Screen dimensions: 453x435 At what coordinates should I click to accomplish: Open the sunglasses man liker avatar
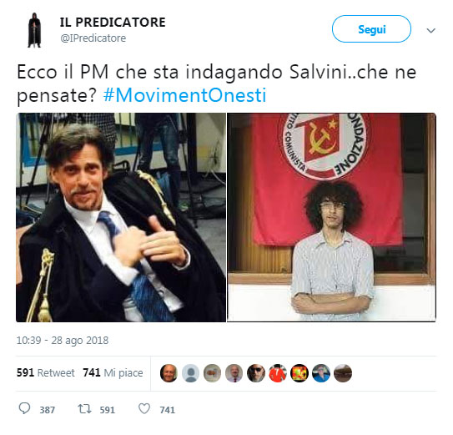click(256, 373)
